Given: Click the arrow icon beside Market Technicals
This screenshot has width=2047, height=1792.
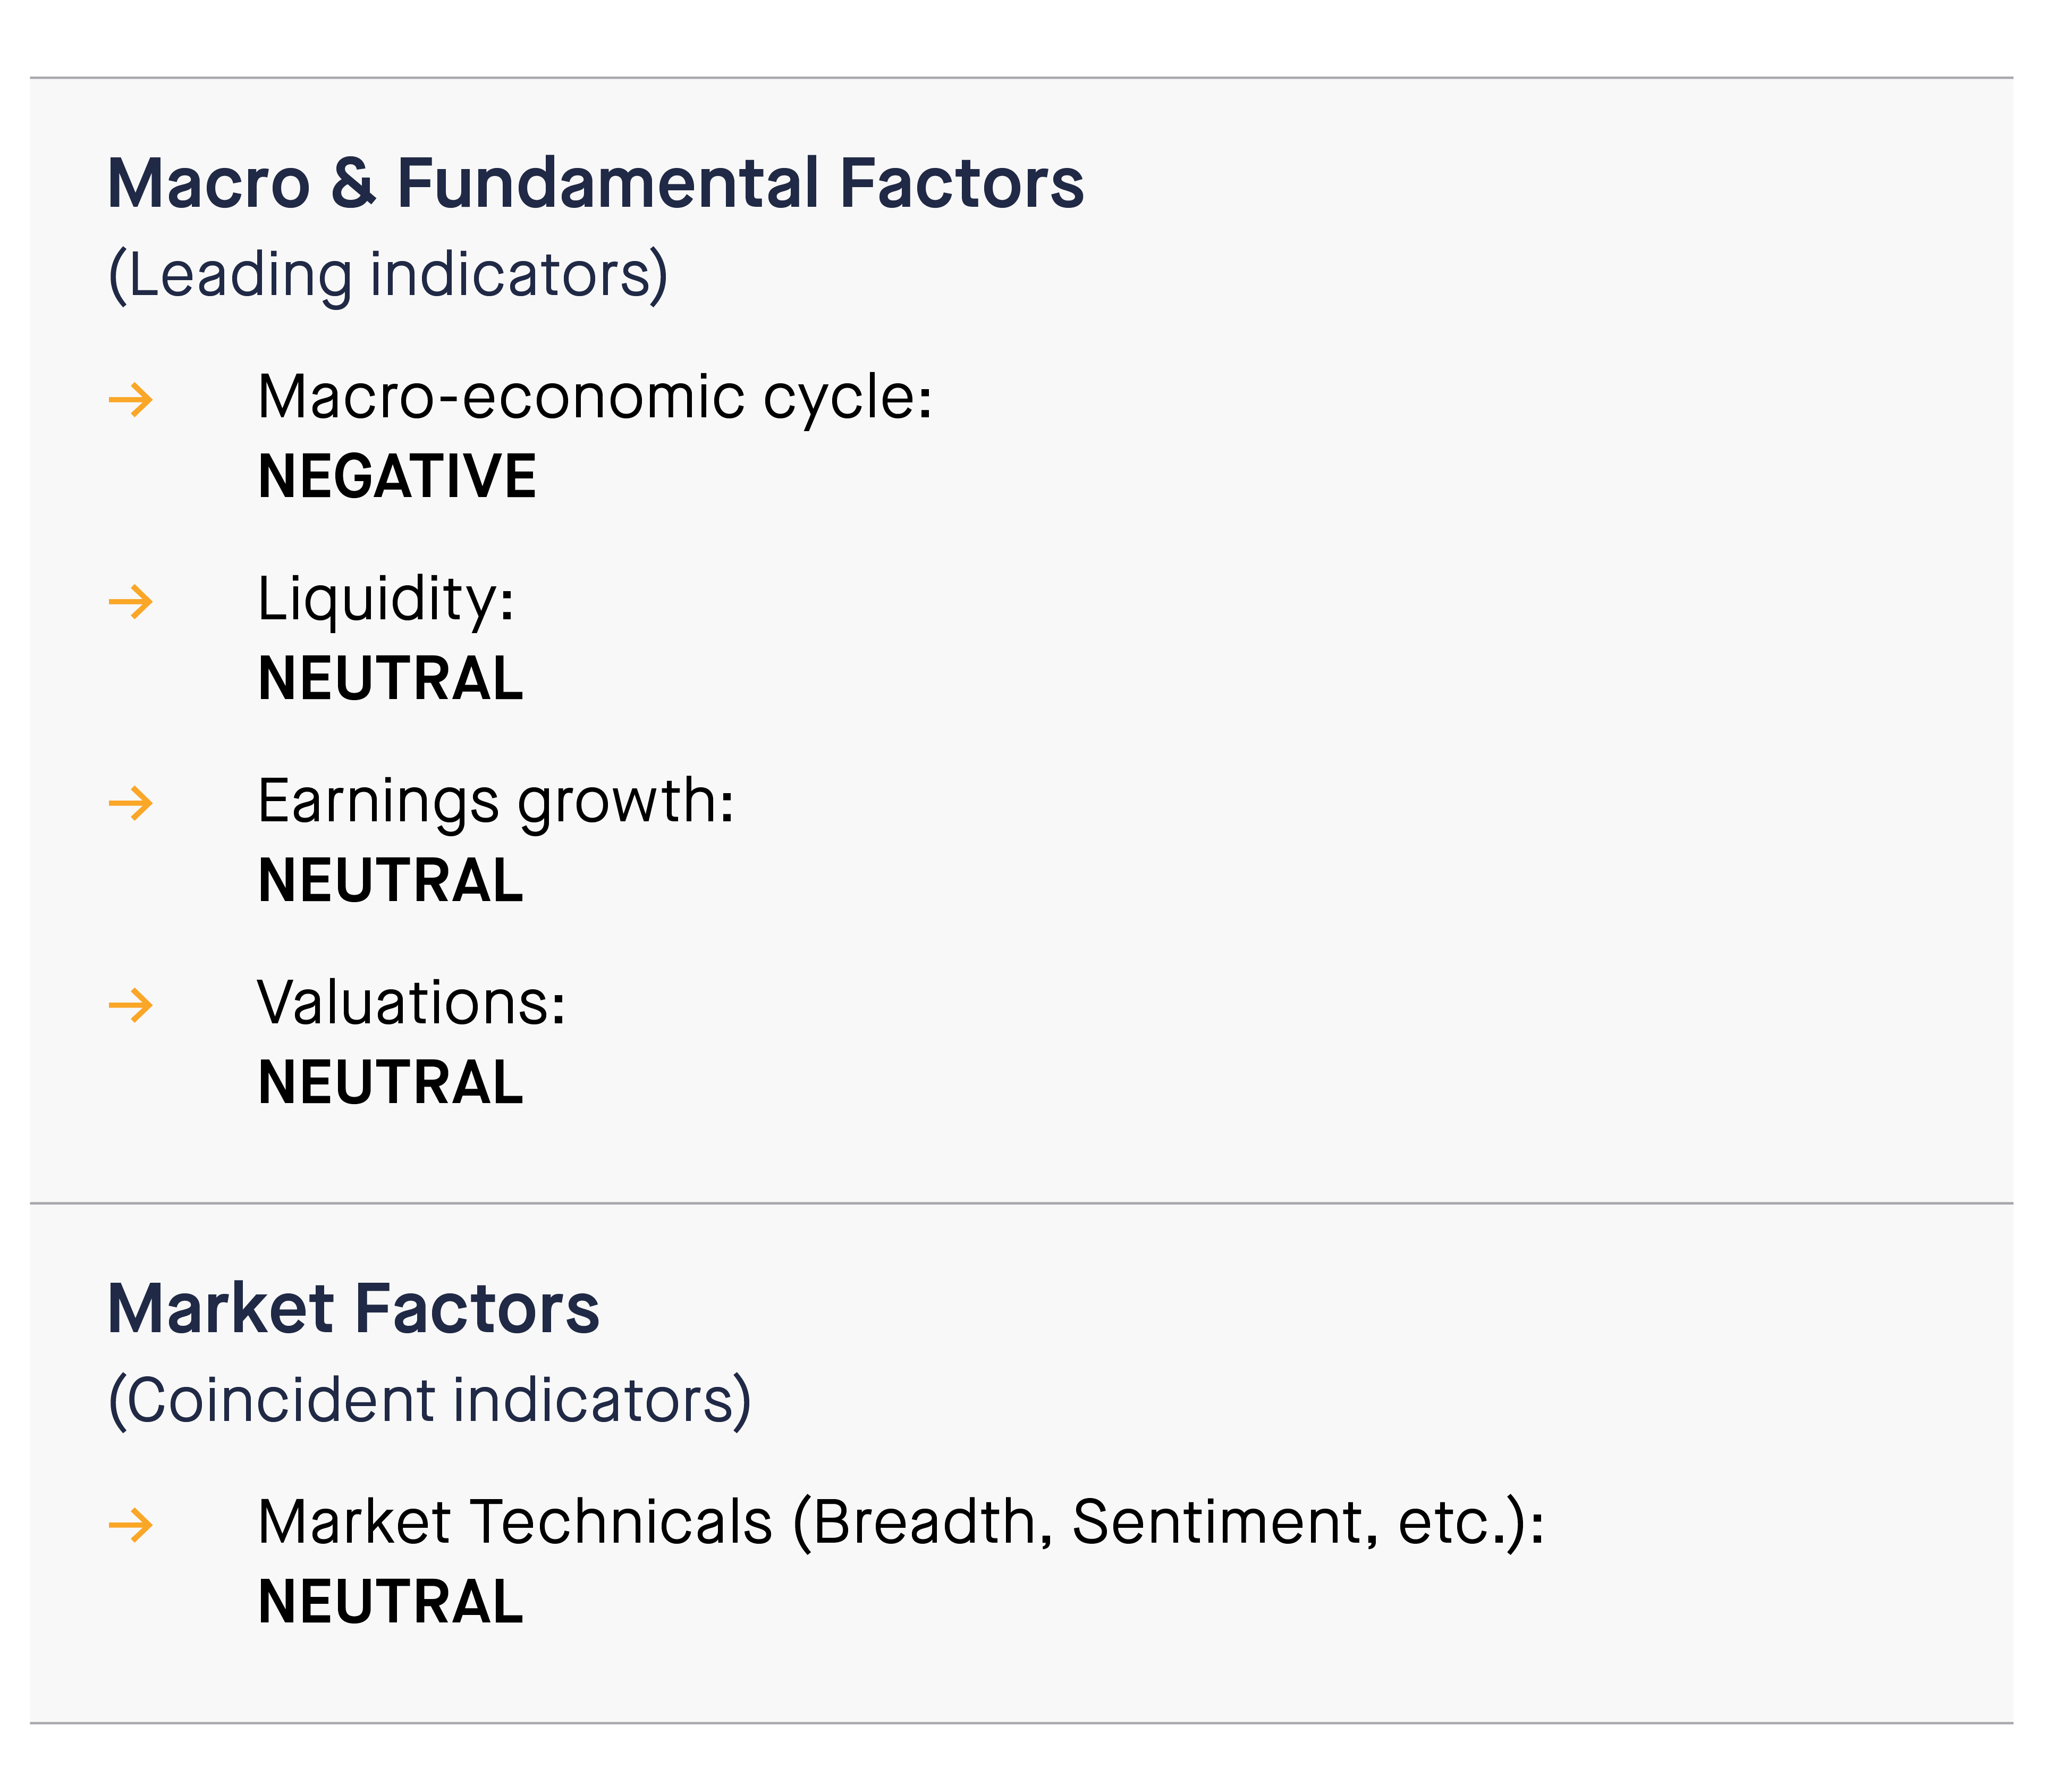Looking at the screenshot, I should click(x=131, y=1525).
